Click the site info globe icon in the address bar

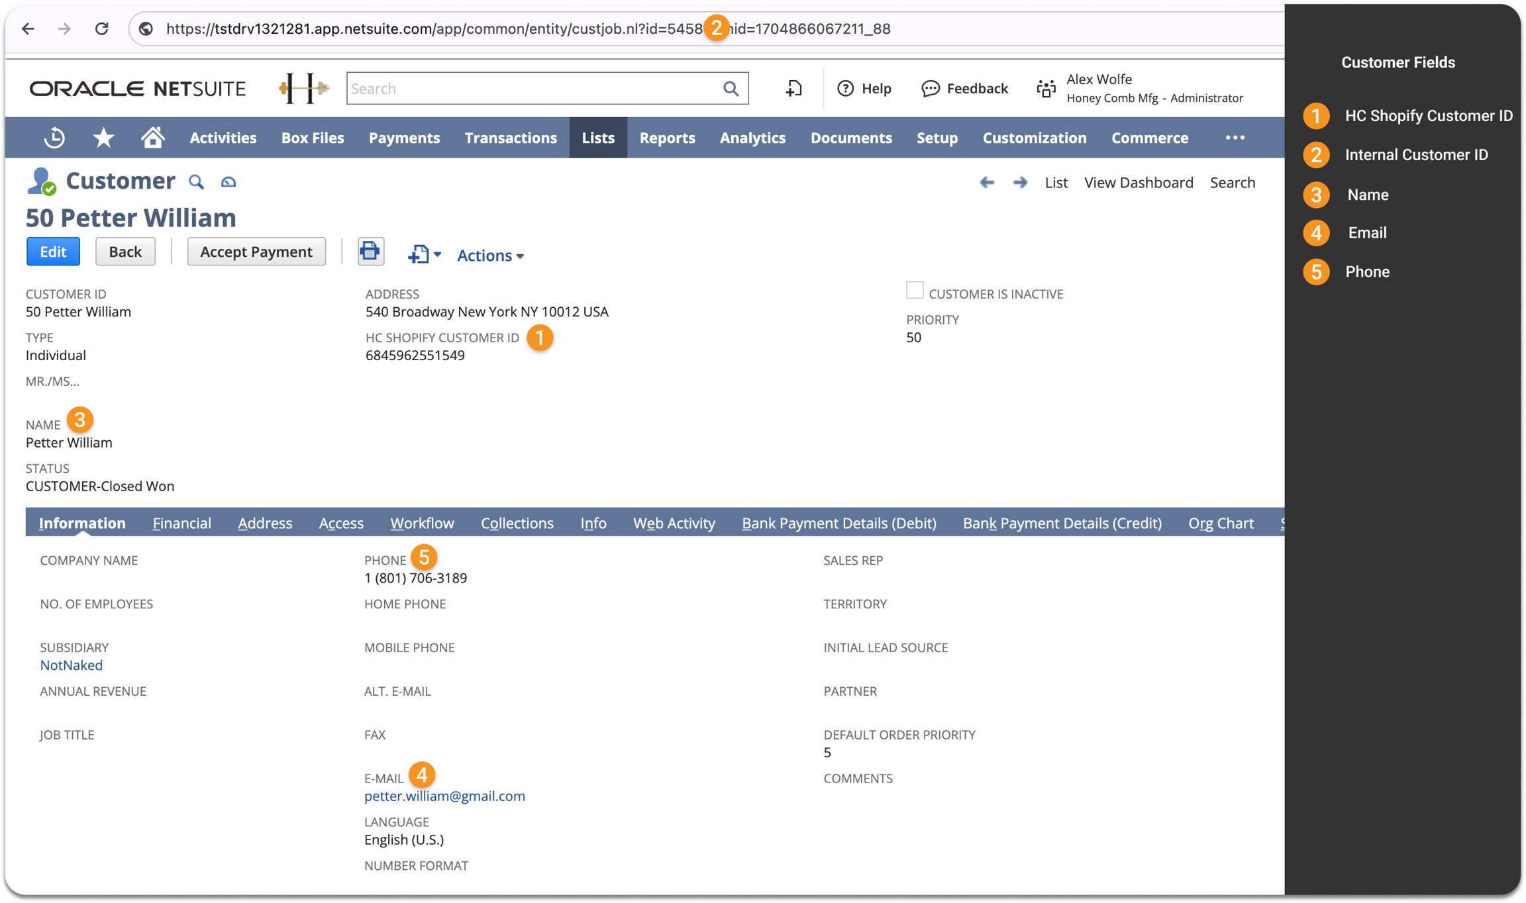click(146, 28)
